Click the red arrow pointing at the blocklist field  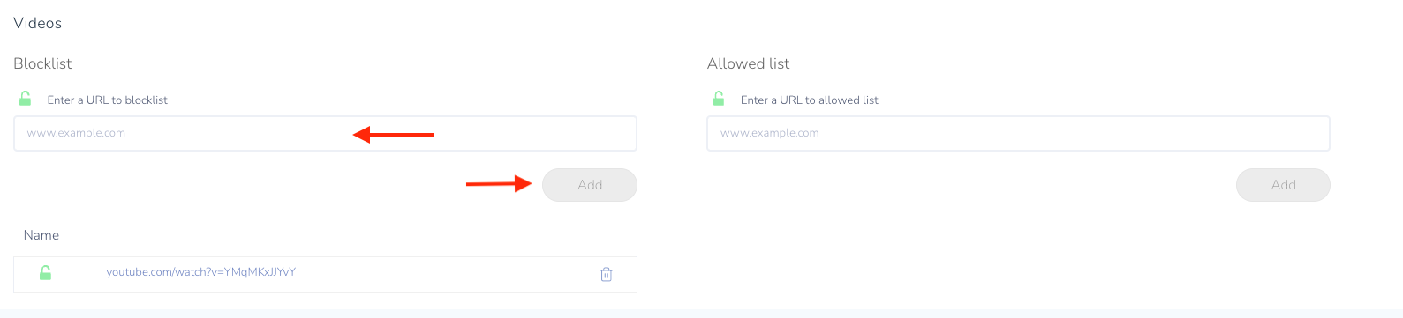393,135
